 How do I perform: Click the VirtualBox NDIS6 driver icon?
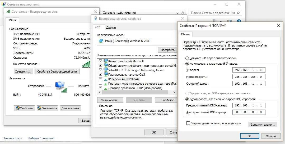pos(106,70)
